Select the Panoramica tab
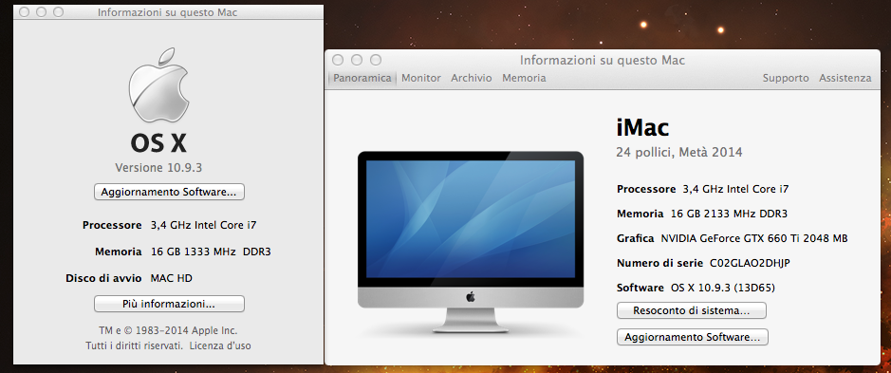Screen dimensions: 891x373 [362, 78]
